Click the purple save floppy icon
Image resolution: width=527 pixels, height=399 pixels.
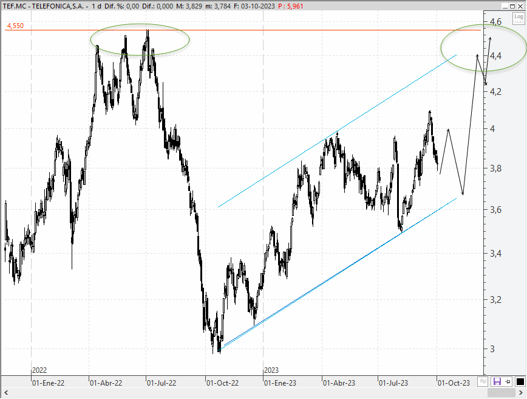(497, 382)
